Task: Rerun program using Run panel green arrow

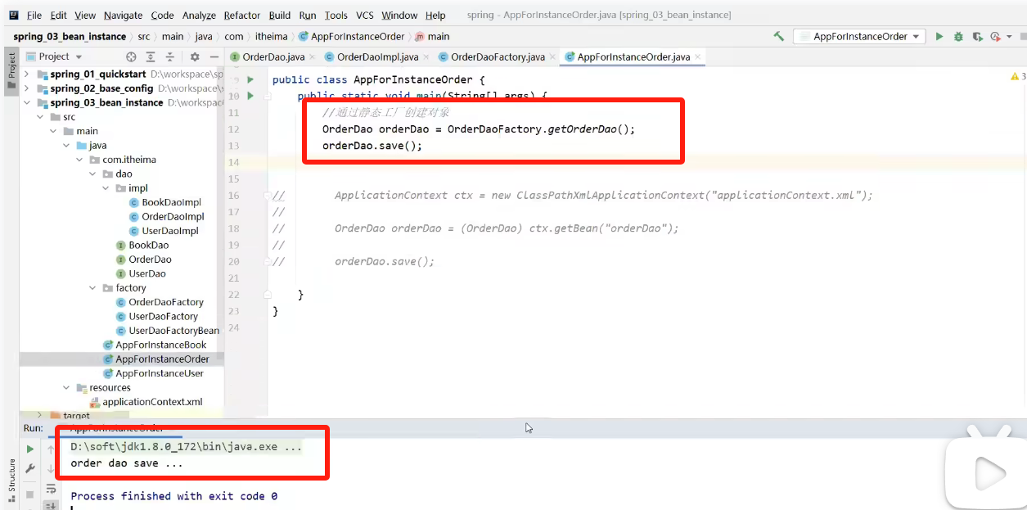Action: 30,449
